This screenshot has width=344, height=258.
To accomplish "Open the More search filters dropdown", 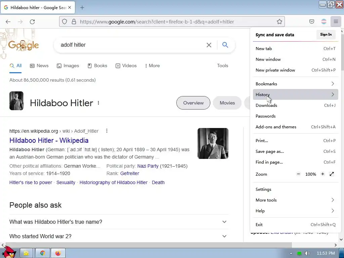I will [x=152, y=66].
